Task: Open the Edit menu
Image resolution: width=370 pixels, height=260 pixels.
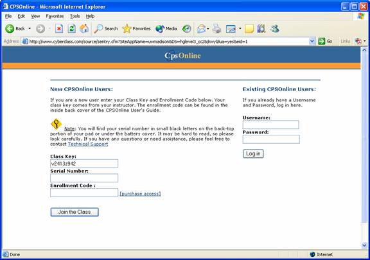Action: 21,16
